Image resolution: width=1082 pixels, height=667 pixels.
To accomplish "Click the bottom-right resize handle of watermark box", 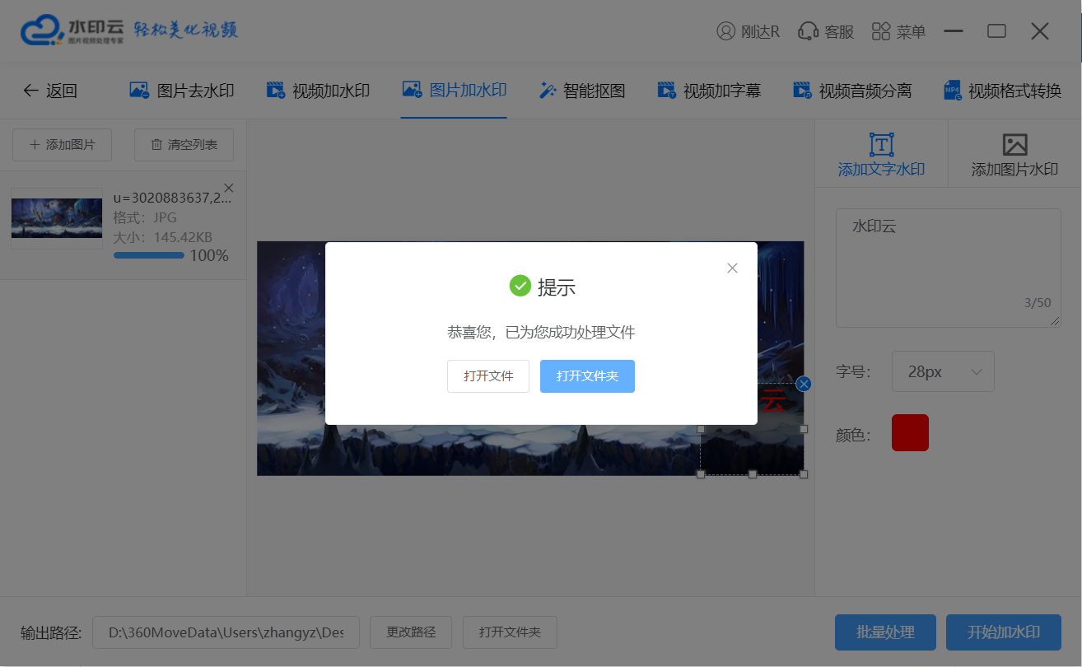I will pyautogui.click(x=804, y=473).
